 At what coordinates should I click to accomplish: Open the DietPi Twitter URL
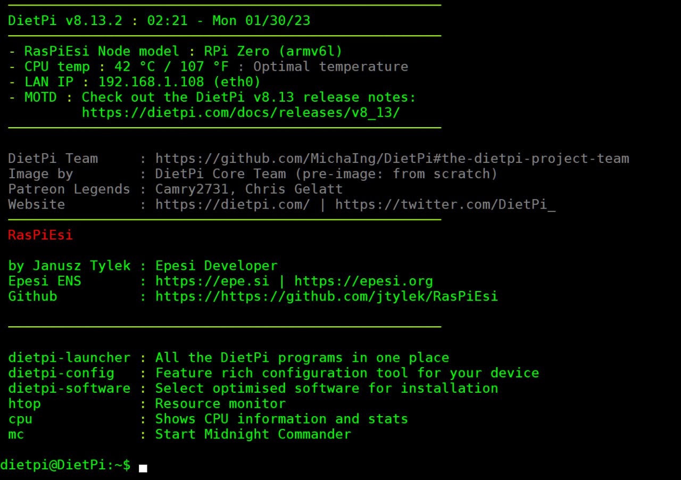tap(445, 205)
